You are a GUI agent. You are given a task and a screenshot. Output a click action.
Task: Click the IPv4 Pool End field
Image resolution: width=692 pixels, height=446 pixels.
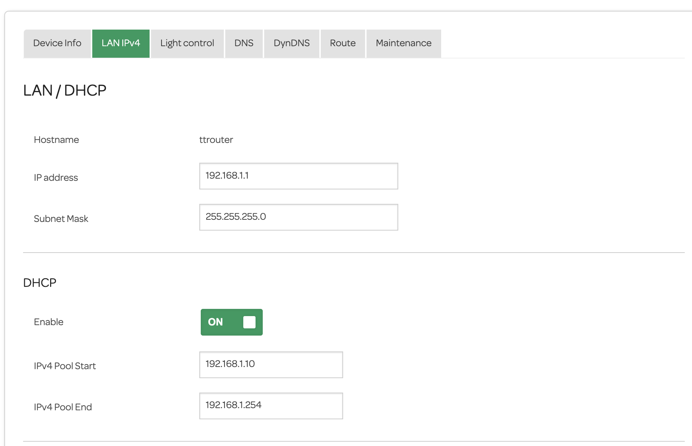click(271, 406)
